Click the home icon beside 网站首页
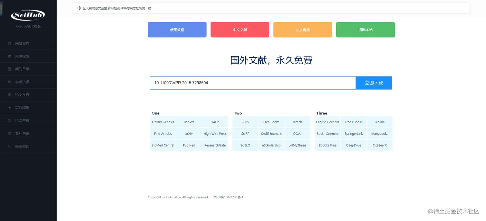Viewport: 486px width, 221px height. [9, 43]
